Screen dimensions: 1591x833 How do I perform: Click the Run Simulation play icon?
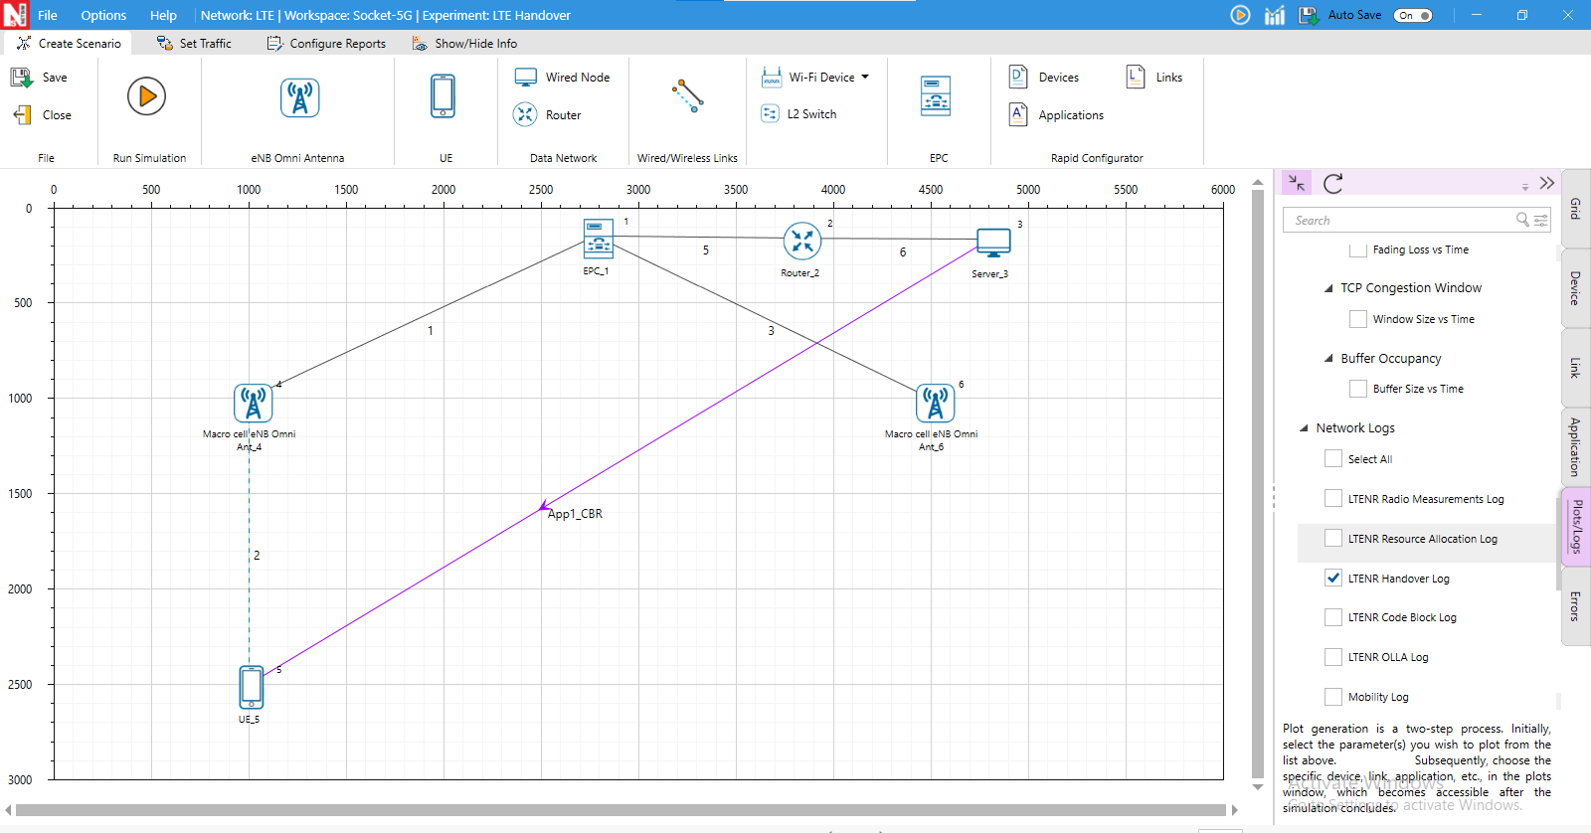[146, 96]
